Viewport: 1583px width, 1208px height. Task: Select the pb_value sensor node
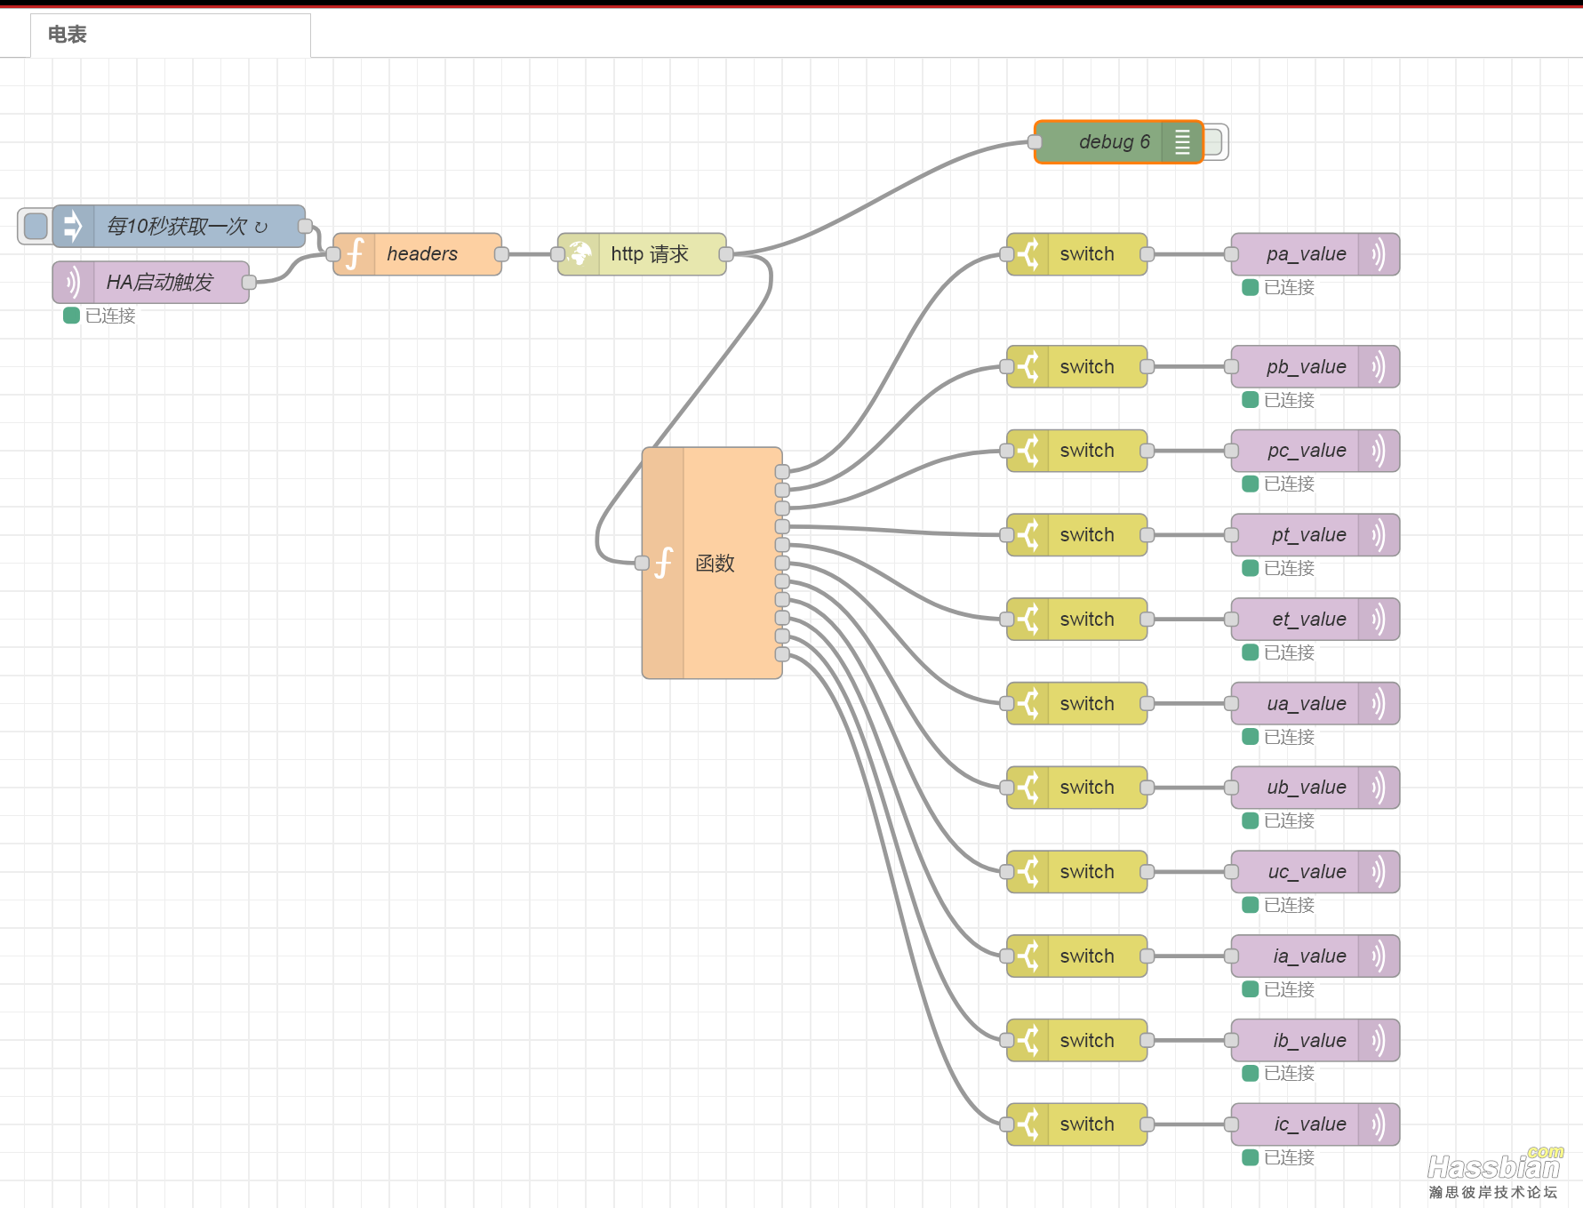[x=1315, y=366]
